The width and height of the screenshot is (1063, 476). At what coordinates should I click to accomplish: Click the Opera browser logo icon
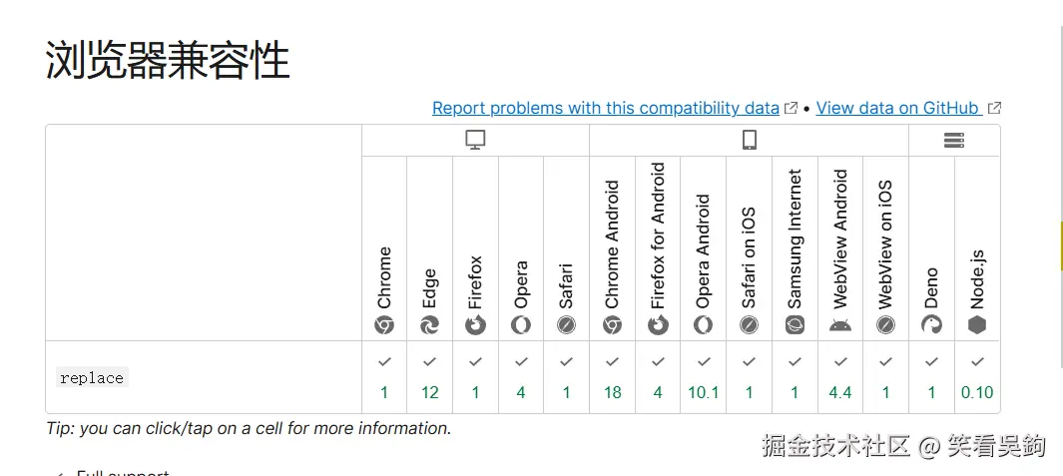click(x=521, y=324)
